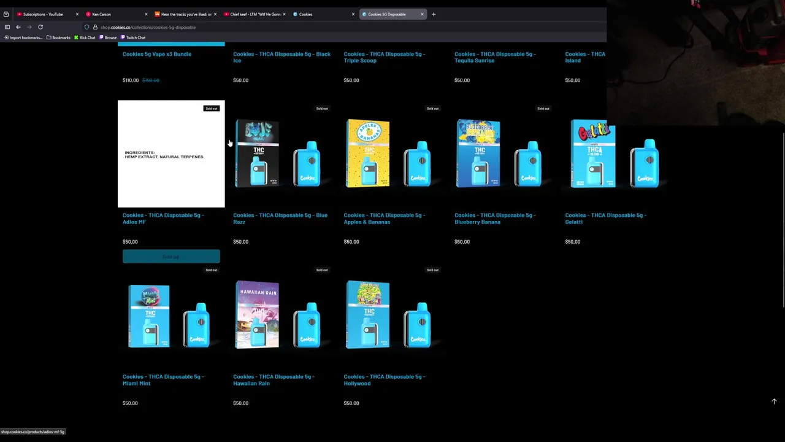The width and height of the screenshot is (785, 442).
Task: Open the Kick Chat bookmark
Action: 85,37
